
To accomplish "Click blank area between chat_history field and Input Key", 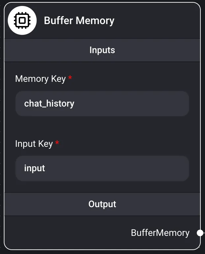I will pyautogui.click(x=102, y=127).
